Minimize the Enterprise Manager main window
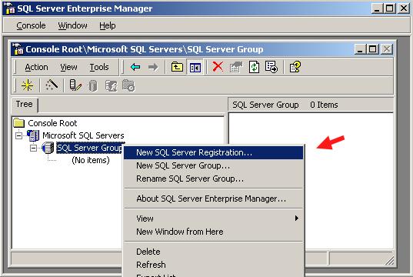The width and height of the screenshot is (413, 277). tap(377, 8)
